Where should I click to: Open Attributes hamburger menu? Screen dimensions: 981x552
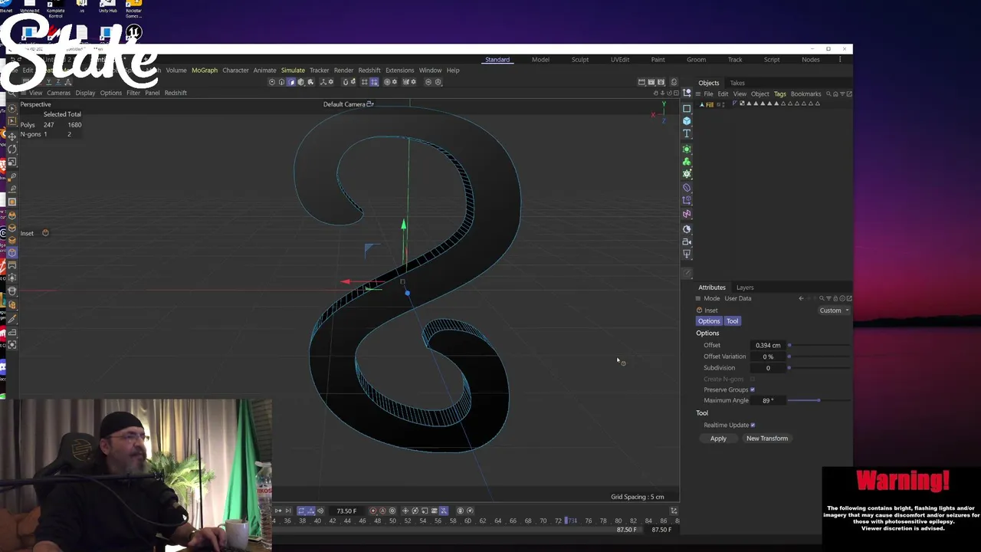pos(697,298)
